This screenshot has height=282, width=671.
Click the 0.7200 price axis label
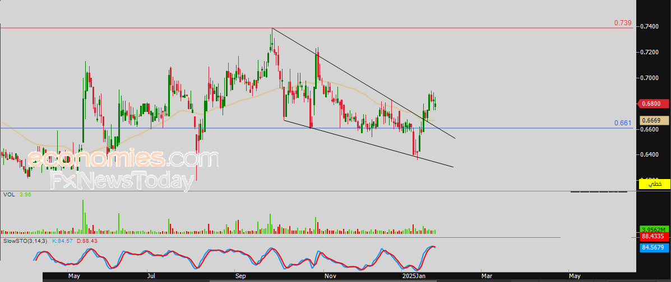(649, 52)
